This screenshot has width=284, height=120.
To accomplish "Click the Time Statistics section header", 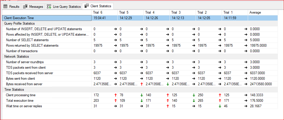I will pos(14,90).
